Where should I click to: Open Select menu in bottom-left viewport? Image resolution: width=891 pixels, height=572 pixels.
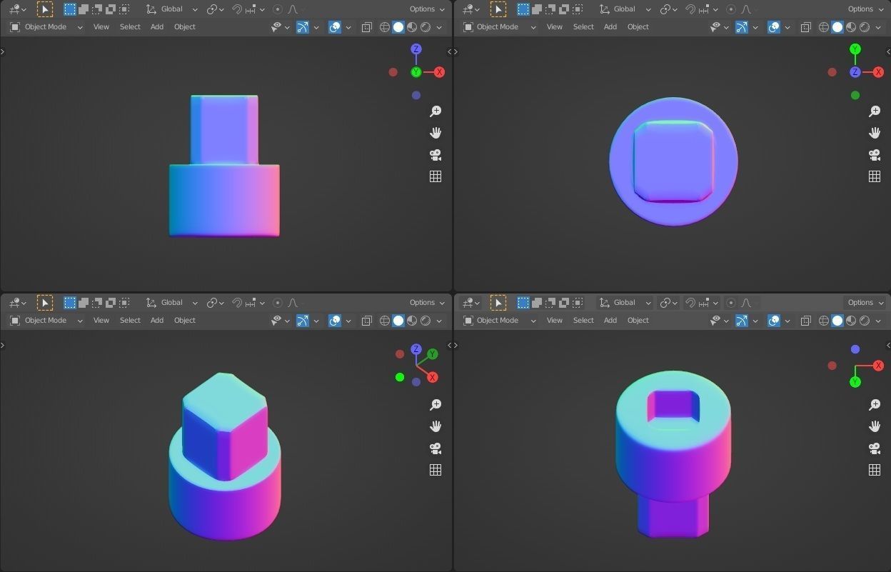coord(130,321)
